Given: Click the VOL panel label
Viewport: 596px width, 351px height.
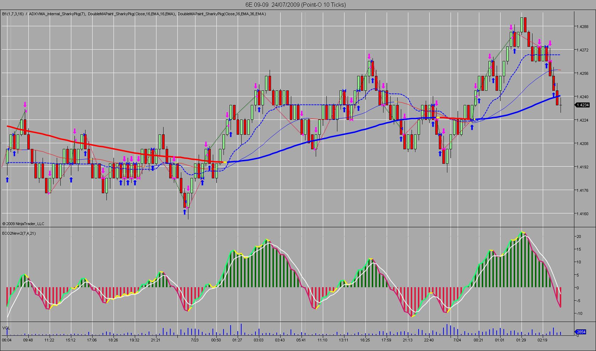Looking at the screenshot, I should (x=6, y=328).
